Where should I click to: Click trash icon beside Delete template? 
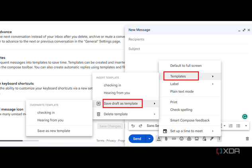pyautogui.click(x=98, y=114)
